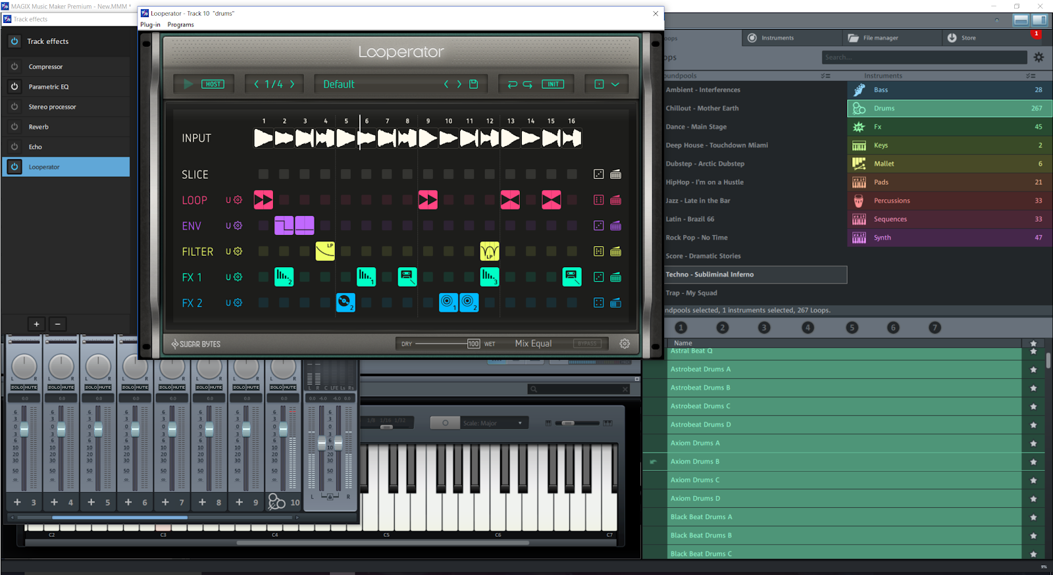Toggle the Track effects master power button
This screenshot has width=1053, height=575.
pos(14,41)
